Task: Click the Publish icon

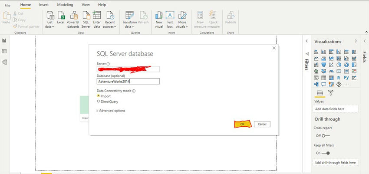Action: pos(231,18)
